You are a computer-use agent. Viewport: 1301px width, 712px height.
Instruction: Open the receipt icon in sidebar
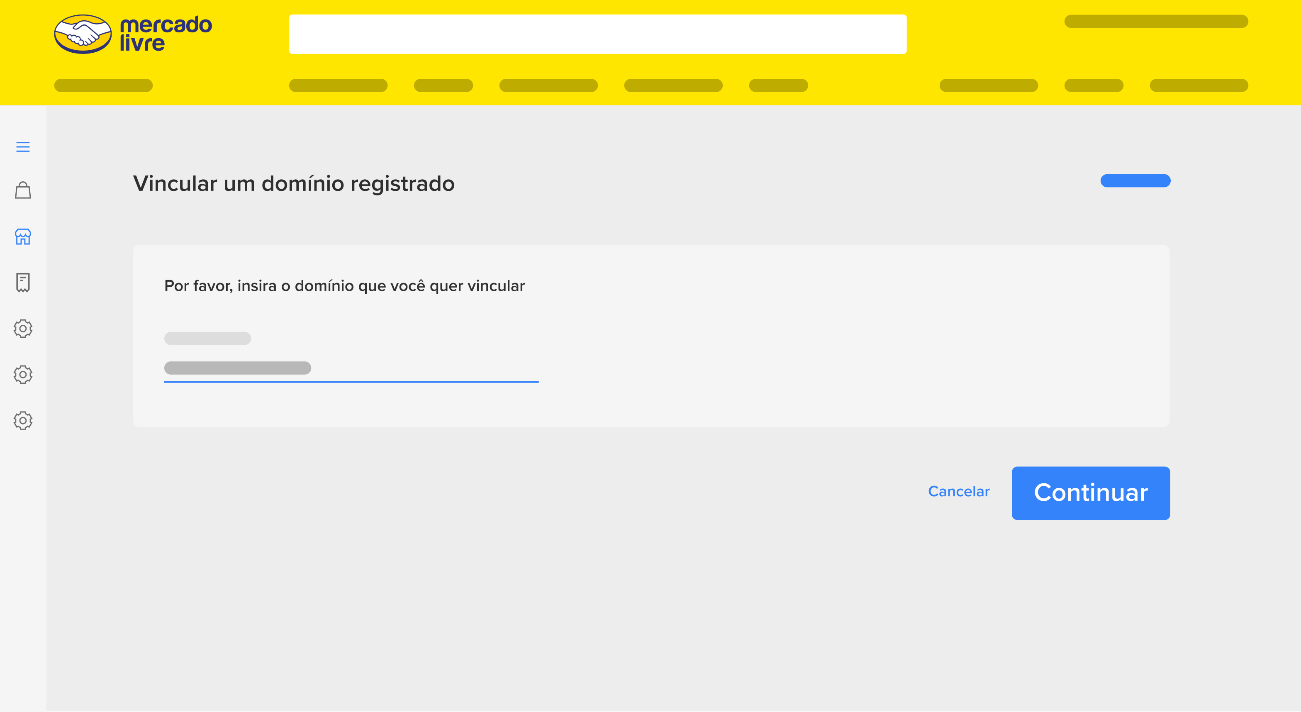pos(23,282)
